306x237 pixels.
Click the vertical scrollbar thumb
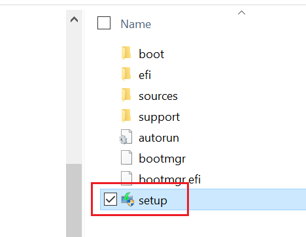click(x=74, y=200)
